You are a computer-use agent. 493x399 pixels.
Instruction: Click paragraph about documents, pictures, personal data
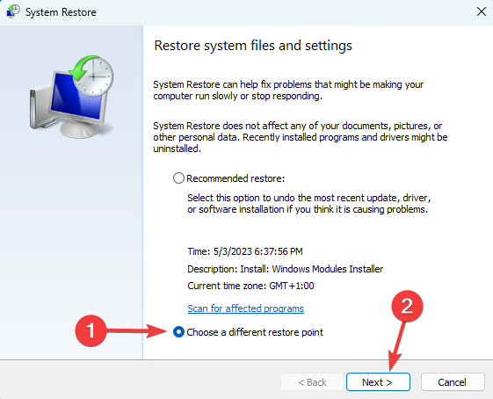pyautogui.click(x=301, y=137)
